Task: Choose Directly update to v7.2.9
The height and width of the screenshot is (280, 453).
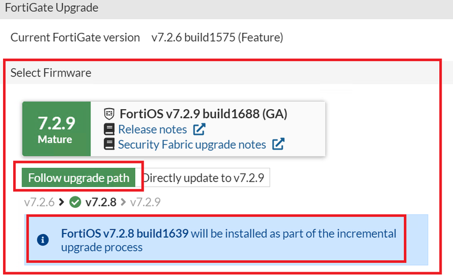Action: (x=206, y=177)
